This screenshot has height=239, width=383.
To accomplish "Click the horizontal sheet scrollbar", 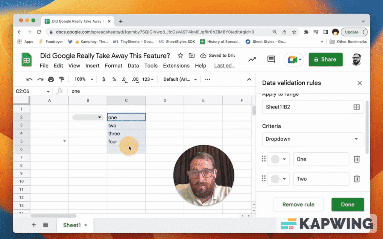I will click(x=53, y=216).
